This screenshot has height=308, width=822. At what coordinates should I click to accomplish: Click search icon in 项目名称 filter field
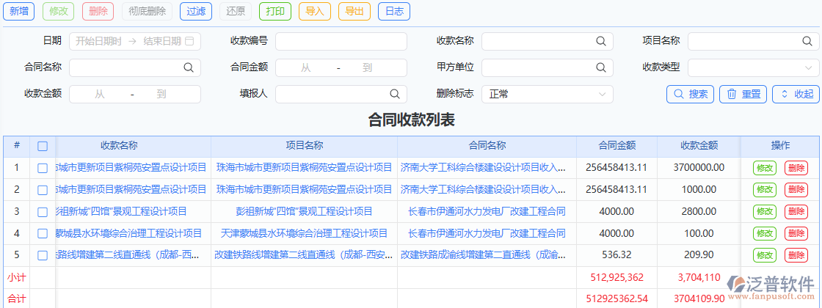(807, 41)
